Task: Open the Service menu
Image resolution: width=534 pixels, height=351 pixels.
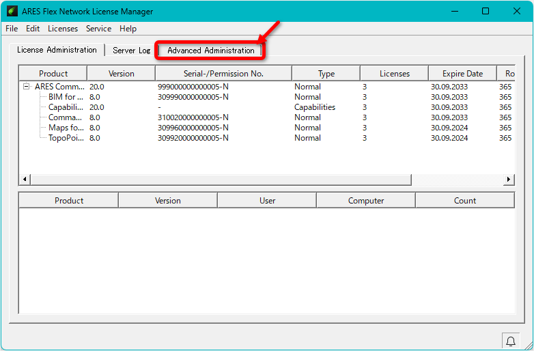Action: tap(98, 29)
